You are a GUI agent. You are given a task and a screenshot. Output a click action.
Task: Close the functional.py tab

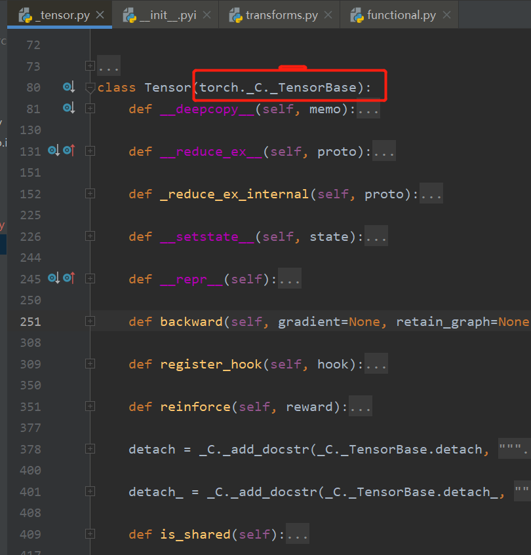pos(447,15)
